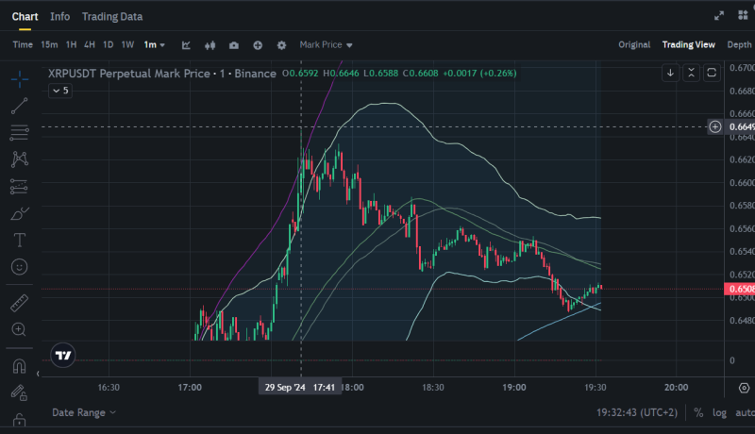
Task: Open the Mark Price dropdown
Action: click(x=326, y=44)
